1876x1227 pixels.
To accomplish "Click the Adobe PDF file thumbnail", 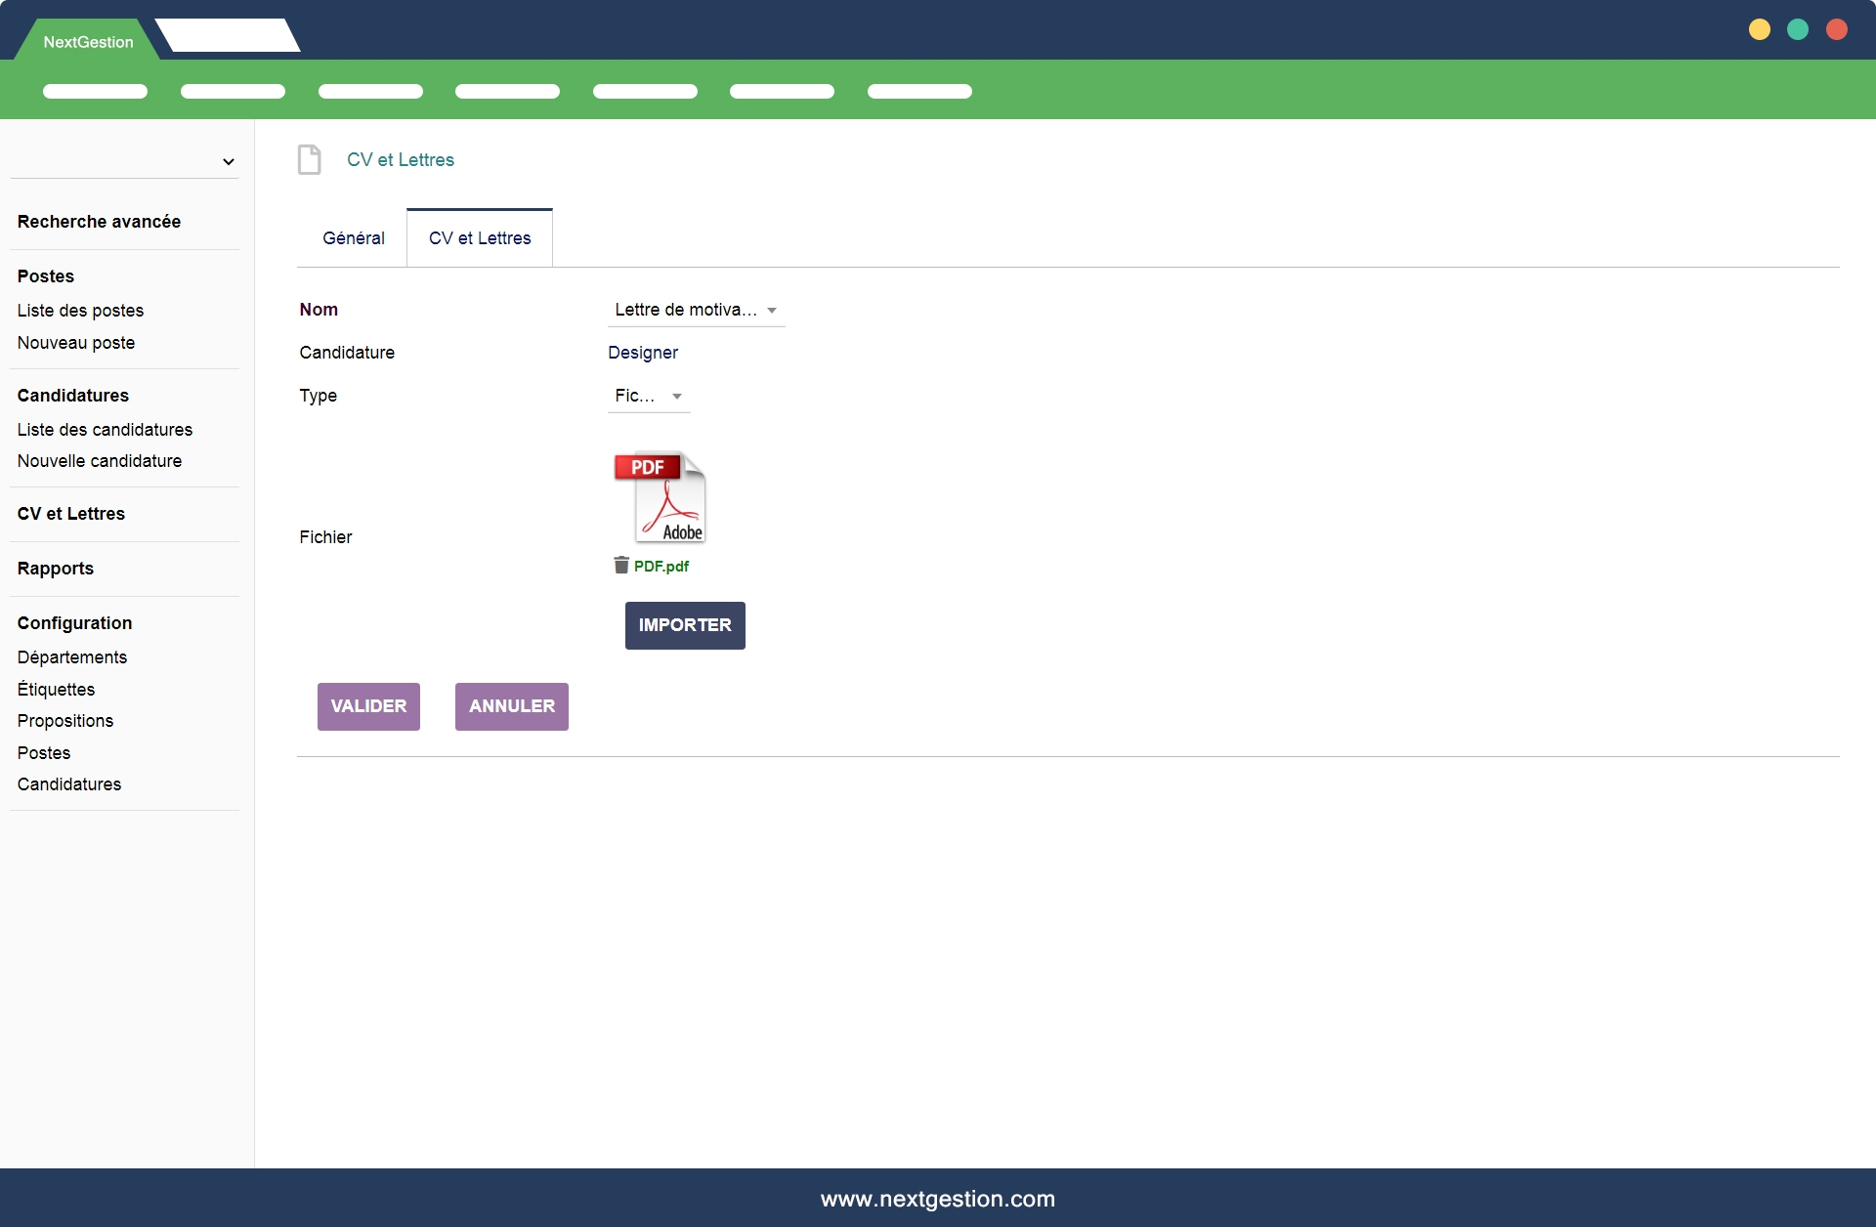I will [661, 497].
